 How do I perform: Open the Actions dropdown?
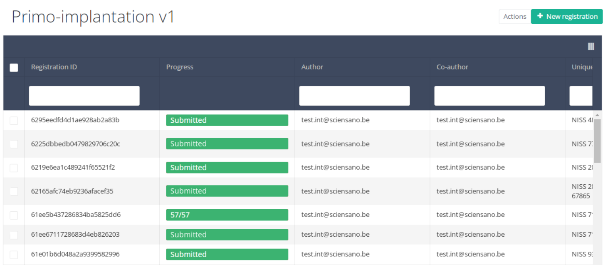point(514,17)
